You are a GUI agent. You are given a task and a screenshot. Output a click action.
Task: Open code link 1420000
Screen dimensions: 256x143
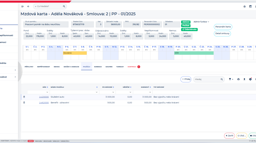44,97
